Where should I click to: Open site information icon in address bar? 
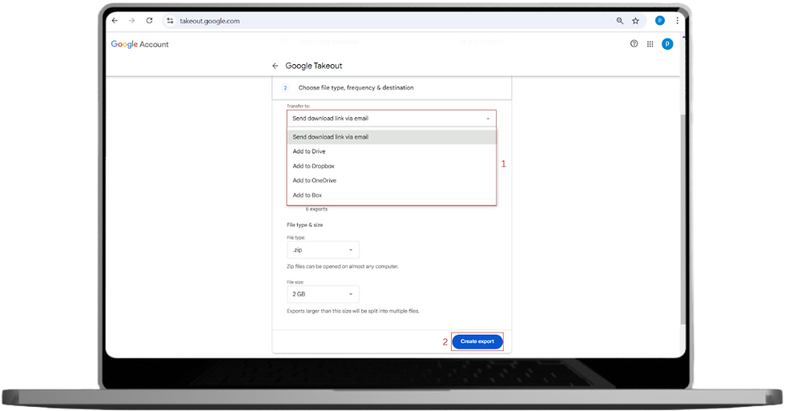point(170,21)
